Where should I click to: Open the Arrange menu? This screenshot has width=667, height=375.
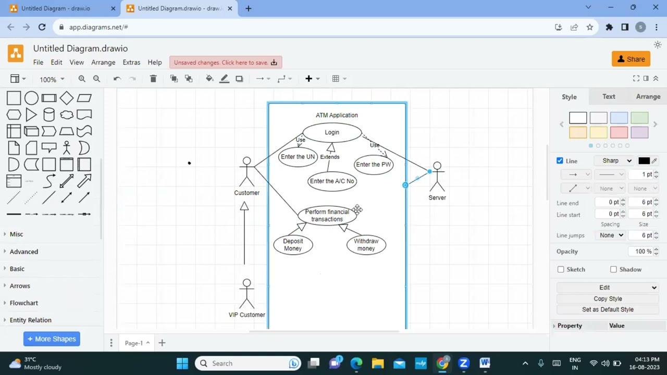click(x=103, y=63)
